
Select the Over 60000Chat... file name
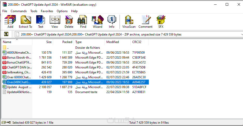pyautogui.click(x=19, y=77)
